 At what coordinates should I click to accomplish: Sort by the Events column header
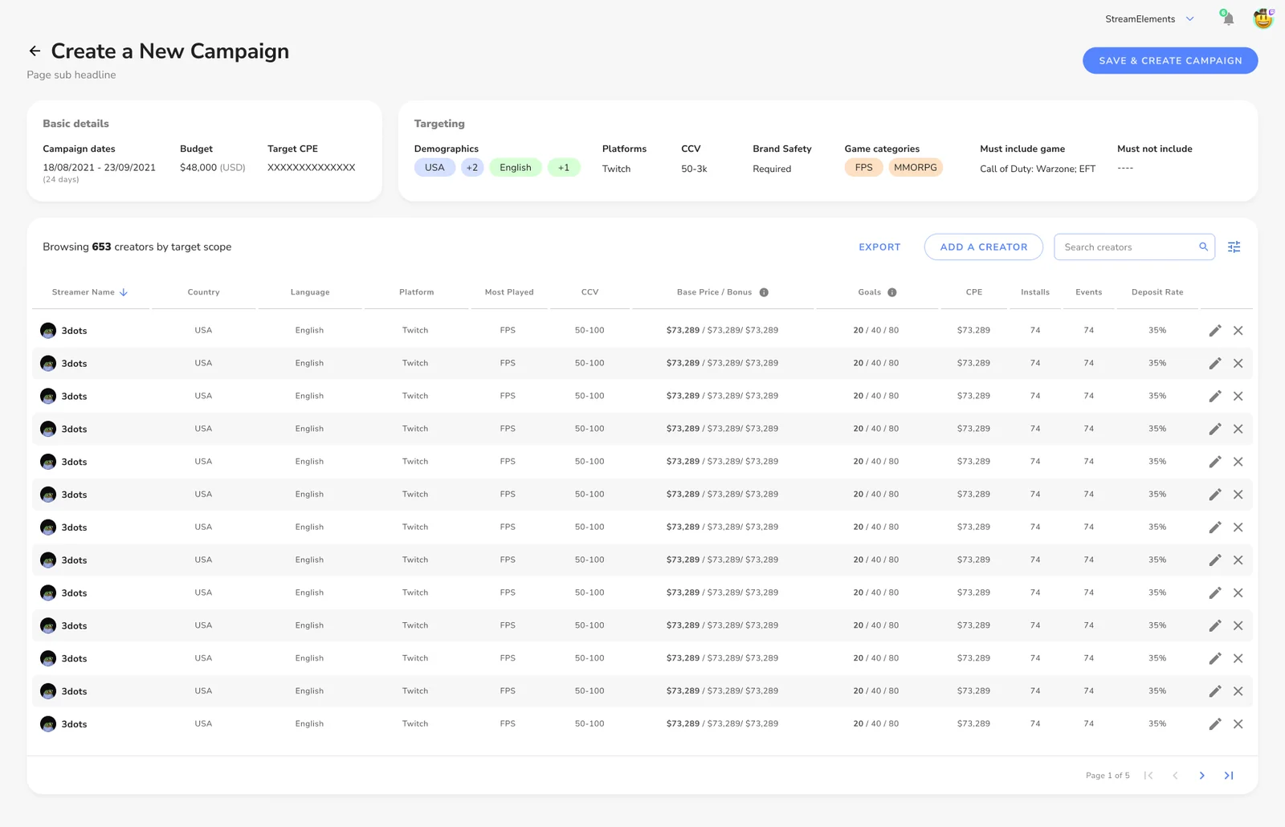[x=1089, y=292]
